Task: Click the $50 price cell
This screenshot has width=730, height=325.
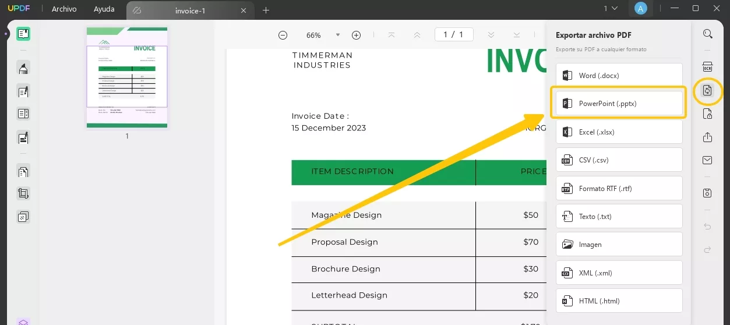Action: [531, 215]
